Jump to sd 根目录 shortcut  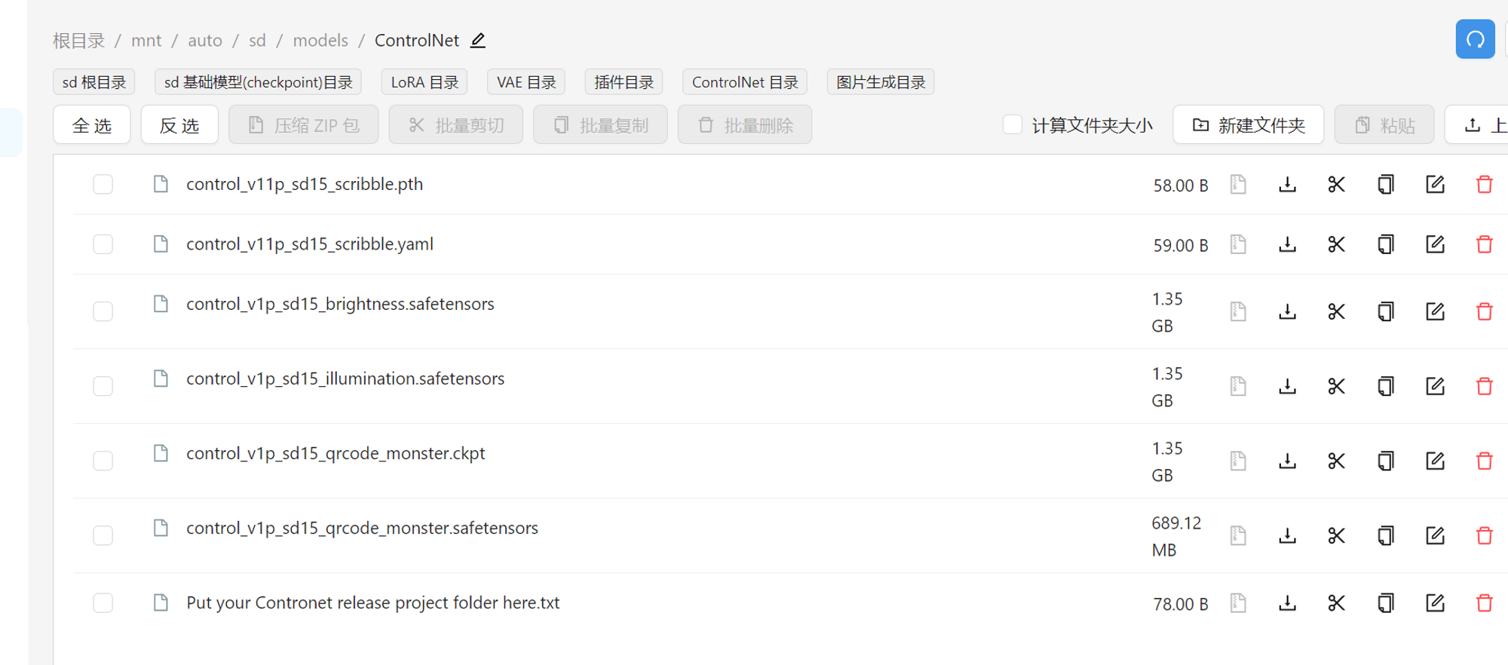(94, 82)
